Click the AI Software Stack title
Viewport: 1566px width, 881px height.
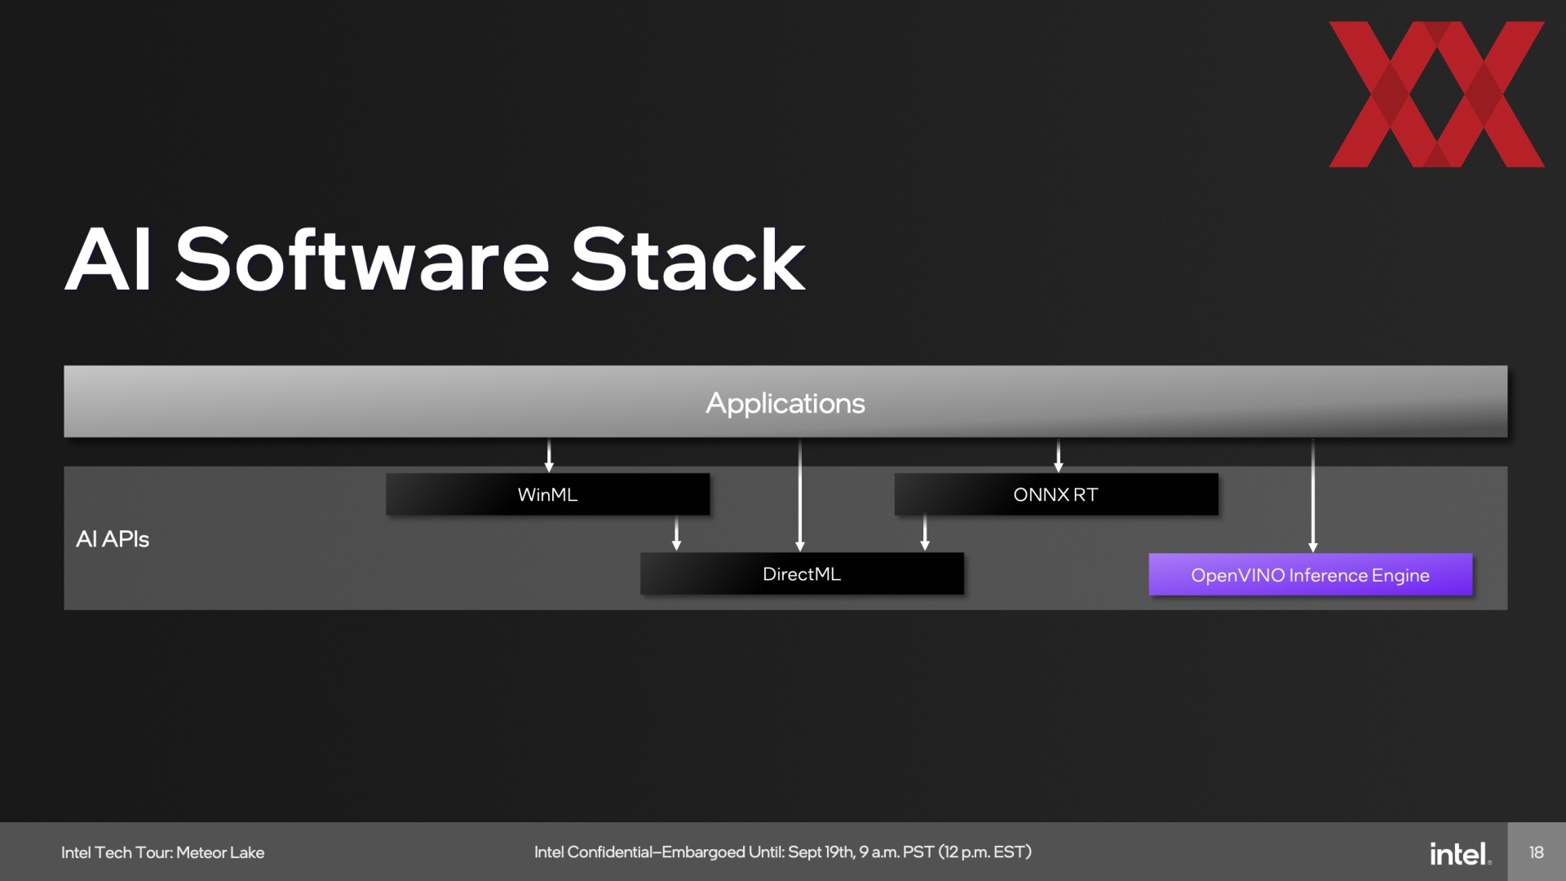point(436,260)
